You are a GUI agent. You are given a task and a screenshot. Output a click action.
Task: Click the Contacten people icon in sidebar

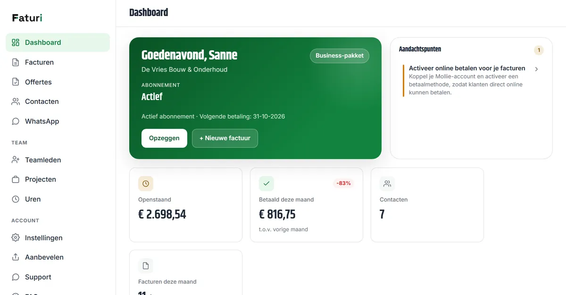click(16, 101)
